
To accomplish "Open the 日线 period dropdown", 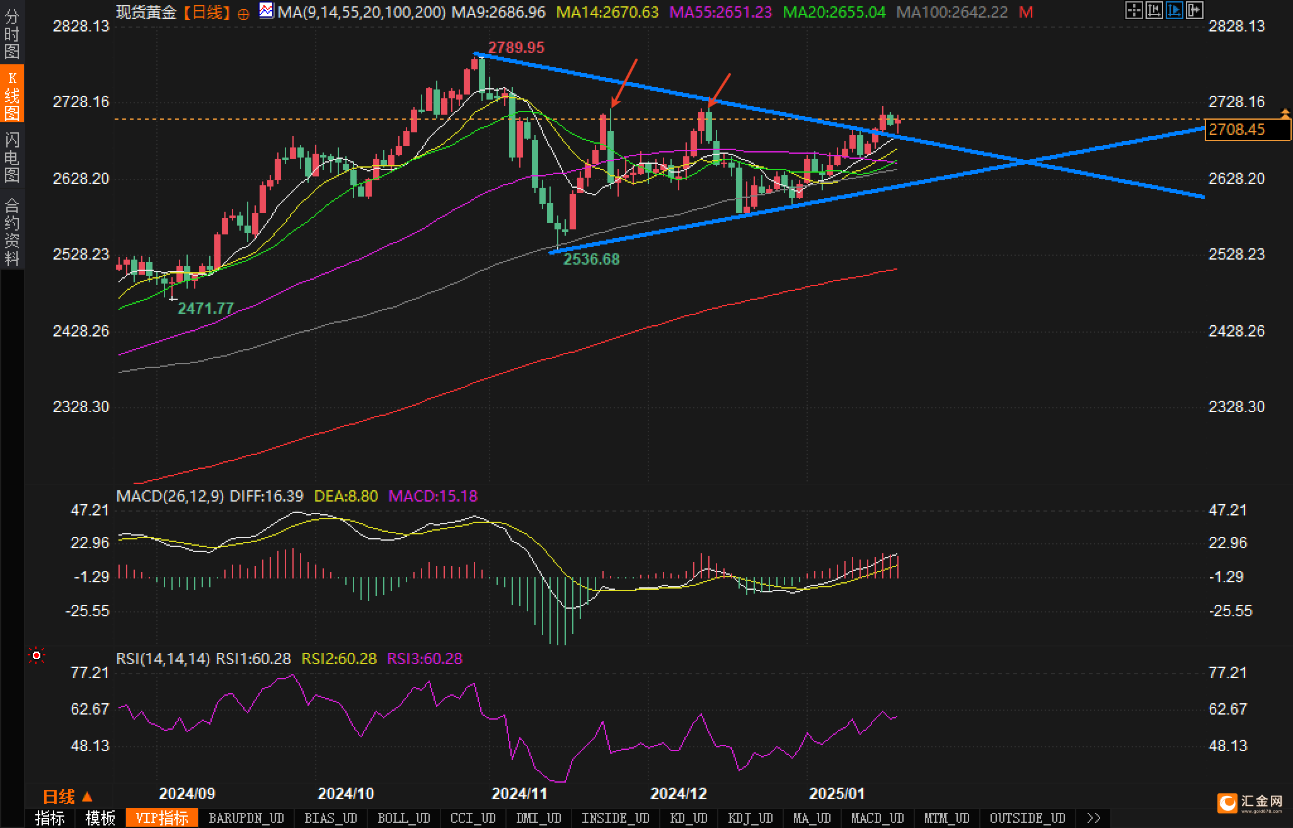I will tap(67, 797).
